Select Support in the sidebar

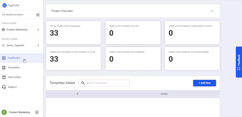22,87
